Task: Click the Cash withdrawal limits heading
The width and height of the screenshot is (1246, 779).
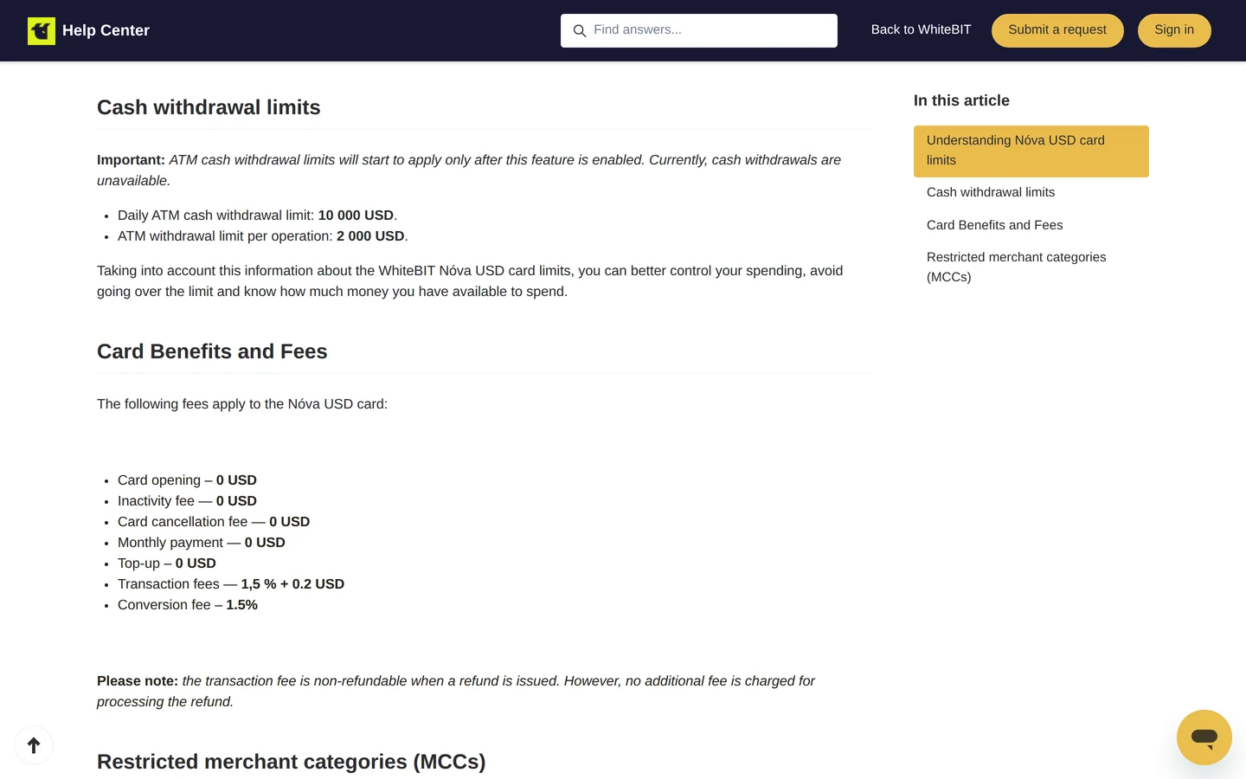Action: pyautogui.click(x=209, y=107)
